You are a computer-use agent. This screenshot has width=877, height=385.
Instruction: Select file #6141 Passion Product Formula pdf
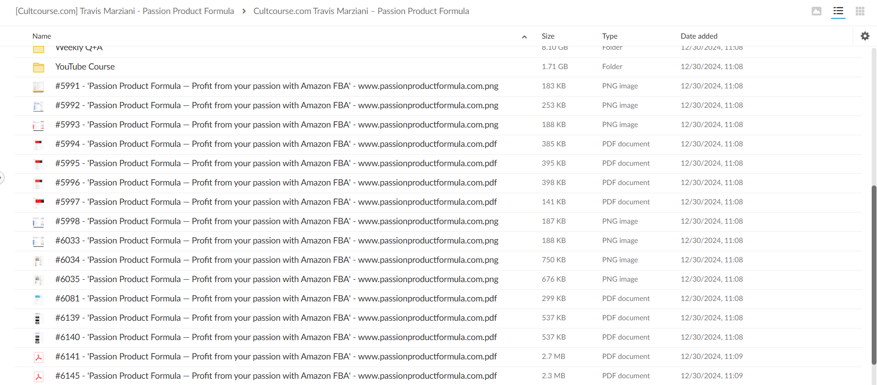[276, 356]
